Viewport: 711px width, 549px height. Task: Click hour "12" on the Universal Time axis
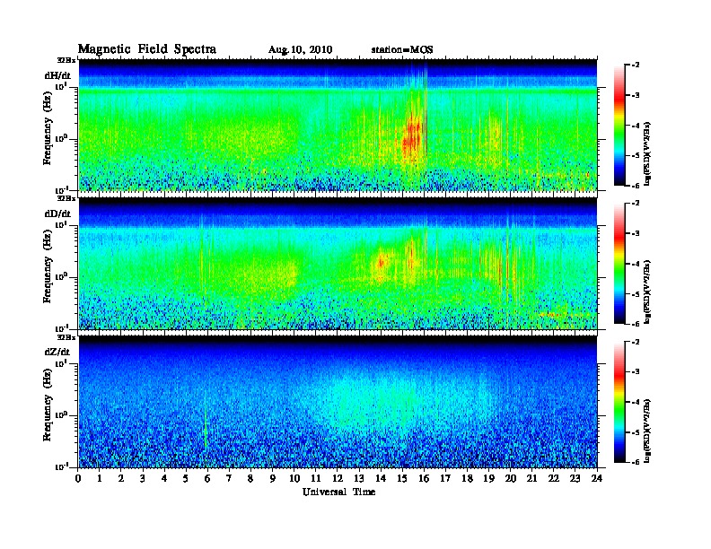pos(338,478)
